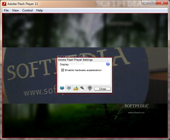Screen dimensions: 170x140
Task: Click the Flash Player logo in title bar
Action: (4, 4)
